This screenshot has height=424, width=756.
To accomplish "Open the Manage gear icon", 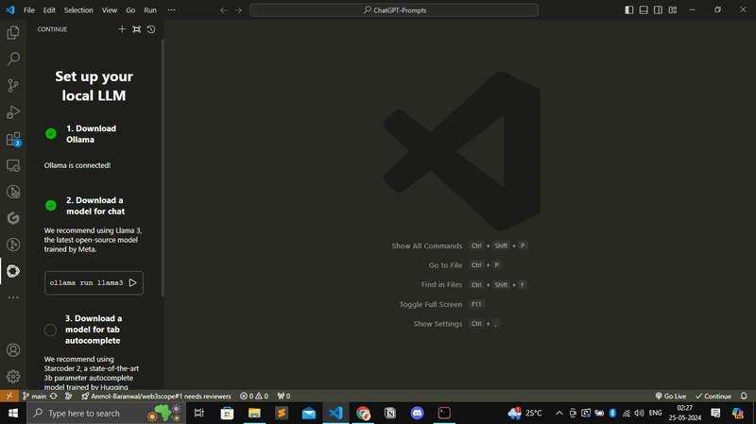I will 13,376.
